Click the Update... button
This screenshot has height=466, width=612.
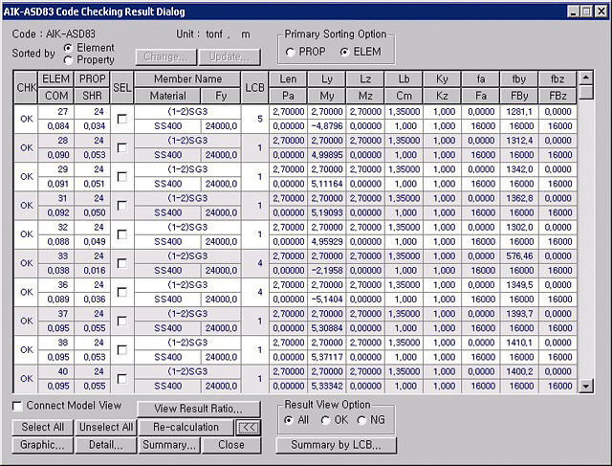tap(229, 57)
